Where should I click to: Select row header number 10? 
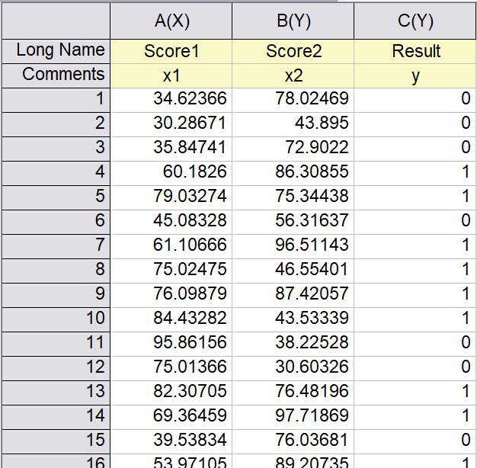click(56, 319)
